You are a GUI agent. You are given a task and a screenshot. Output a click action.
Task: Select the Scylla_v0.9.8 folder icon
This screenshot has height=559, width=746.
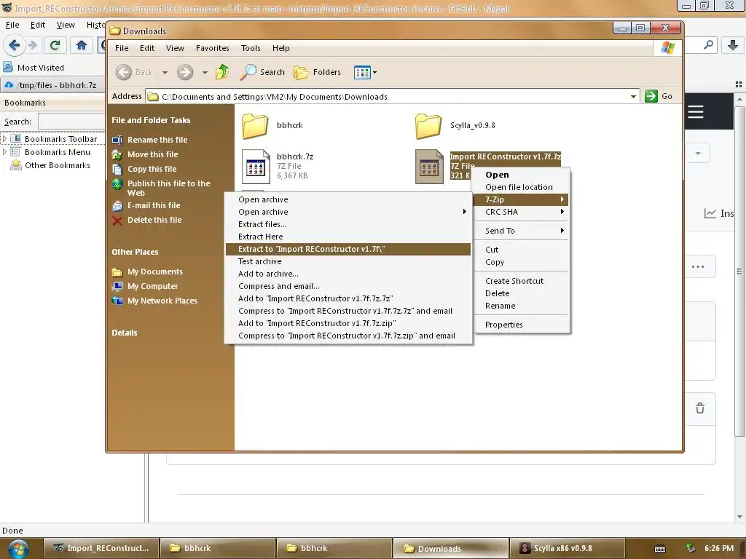coord(428,125)
